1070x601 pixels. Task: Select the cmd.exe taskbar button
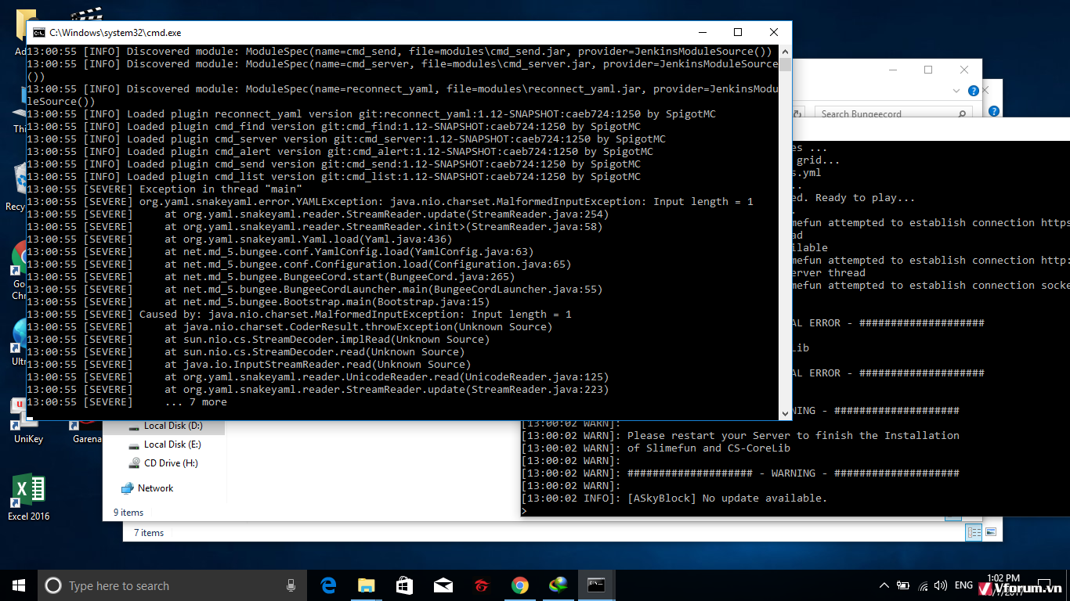coord(596,585)
